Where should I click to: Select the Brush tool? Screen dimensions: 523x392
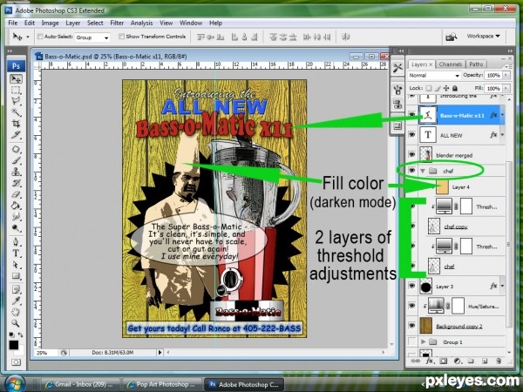(16, 160)
